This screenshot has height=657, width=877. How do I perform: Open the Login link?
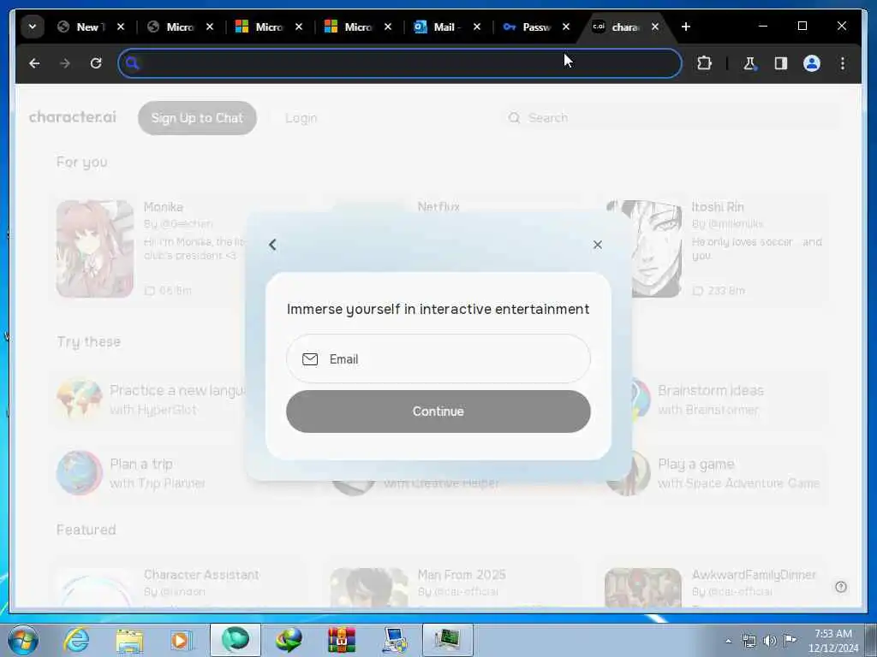click(301, 118)
